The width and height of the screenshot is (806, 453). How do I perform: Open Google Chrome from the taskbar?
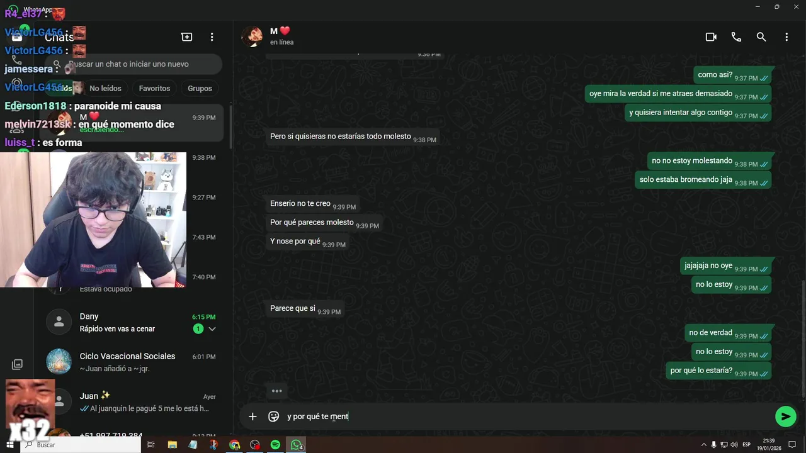pyautogui.click(x=234, y=445)
